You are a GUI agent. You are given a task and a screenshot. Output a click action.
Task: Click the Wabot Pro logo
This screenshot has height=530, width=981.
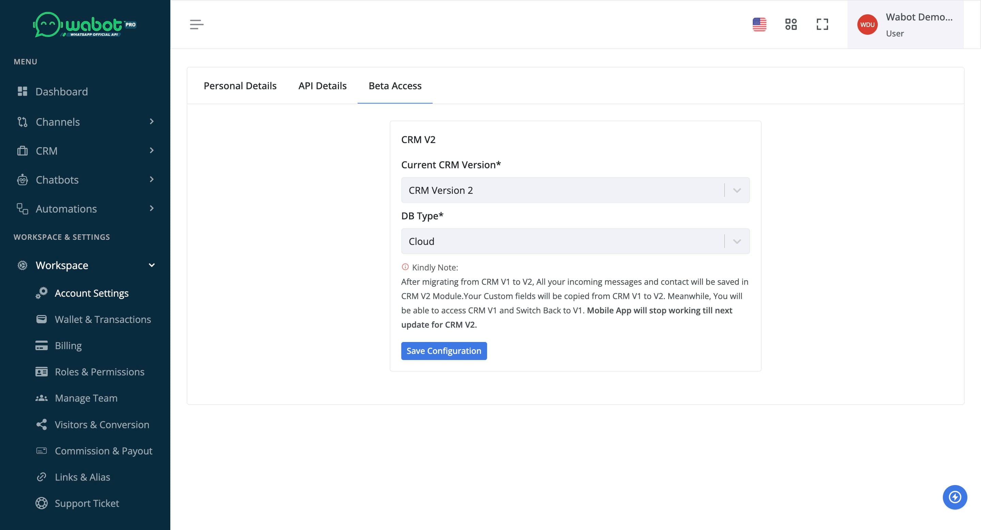84,25
